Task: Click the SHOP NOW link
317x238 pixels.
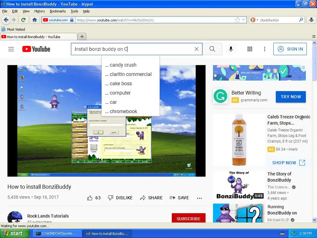Action: tap(289, 162)
